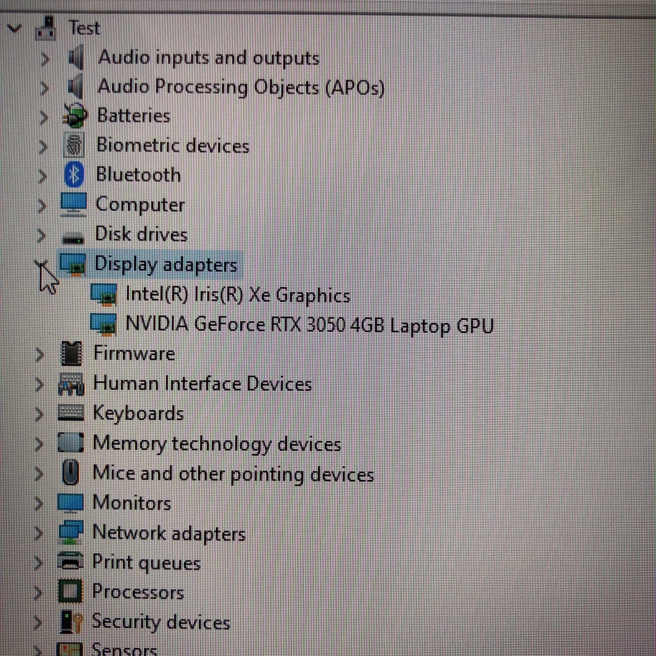This screenshot has width=656, height=656.
Task: Expand the Audio inputs and outputs category
Action: (x=44, y=59)
